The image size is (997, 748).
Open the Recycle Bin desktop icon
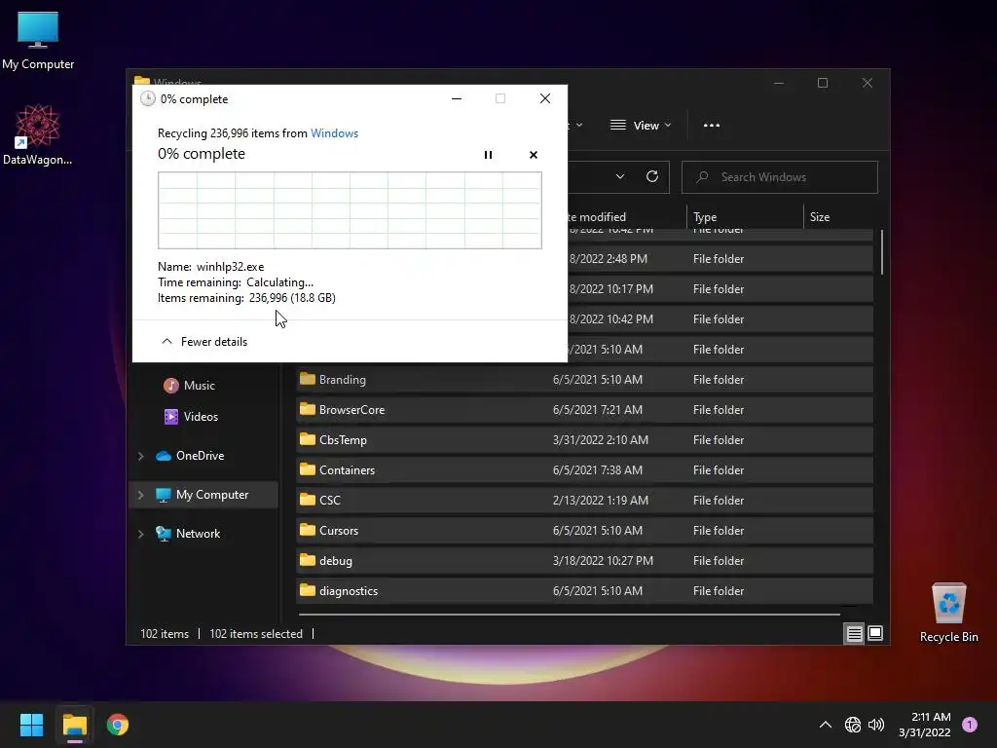point(948,613)
